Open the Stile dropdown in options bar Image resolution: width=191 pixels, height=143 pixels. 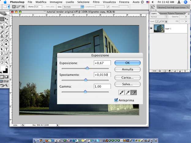(73, 6)
